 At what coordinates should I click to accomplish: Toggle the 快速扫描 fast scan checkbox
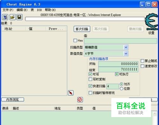pos(90,86)
